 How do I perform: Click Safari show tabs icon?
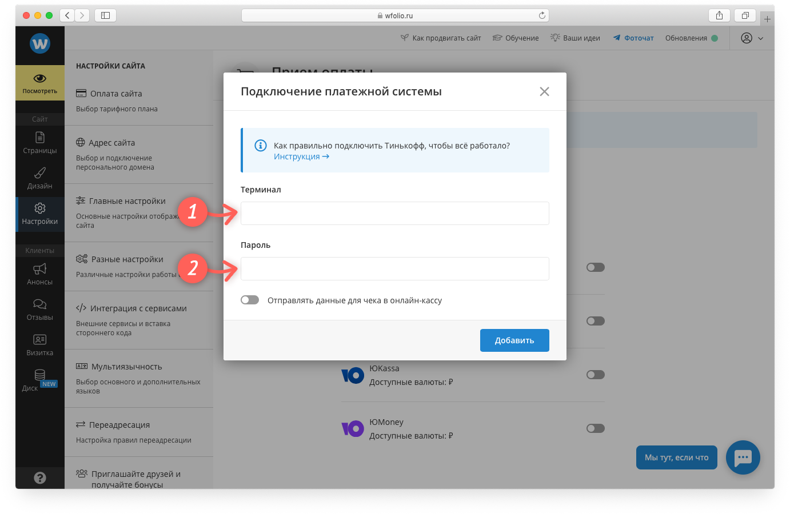[x=745, y=15]
